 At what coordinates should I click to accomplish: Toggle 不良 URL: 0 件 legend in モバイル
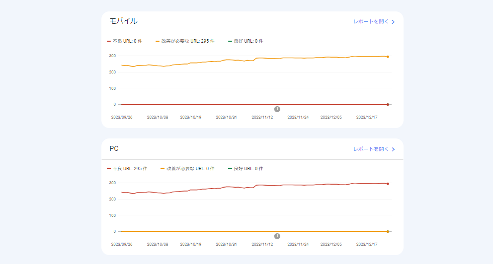(x=125, y=41)
